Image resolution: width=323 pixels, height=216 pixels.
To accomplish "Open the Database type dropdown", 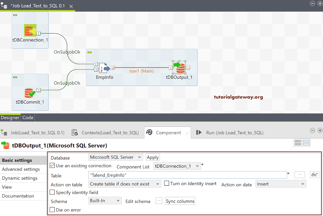I will pos(115,157).
